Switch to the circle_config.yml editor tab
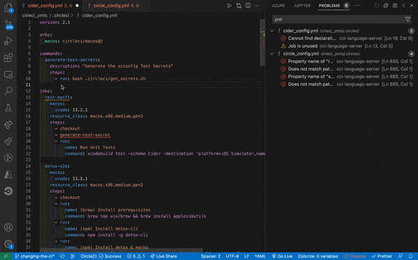418x260 pixels. click(x=116, y=6)
